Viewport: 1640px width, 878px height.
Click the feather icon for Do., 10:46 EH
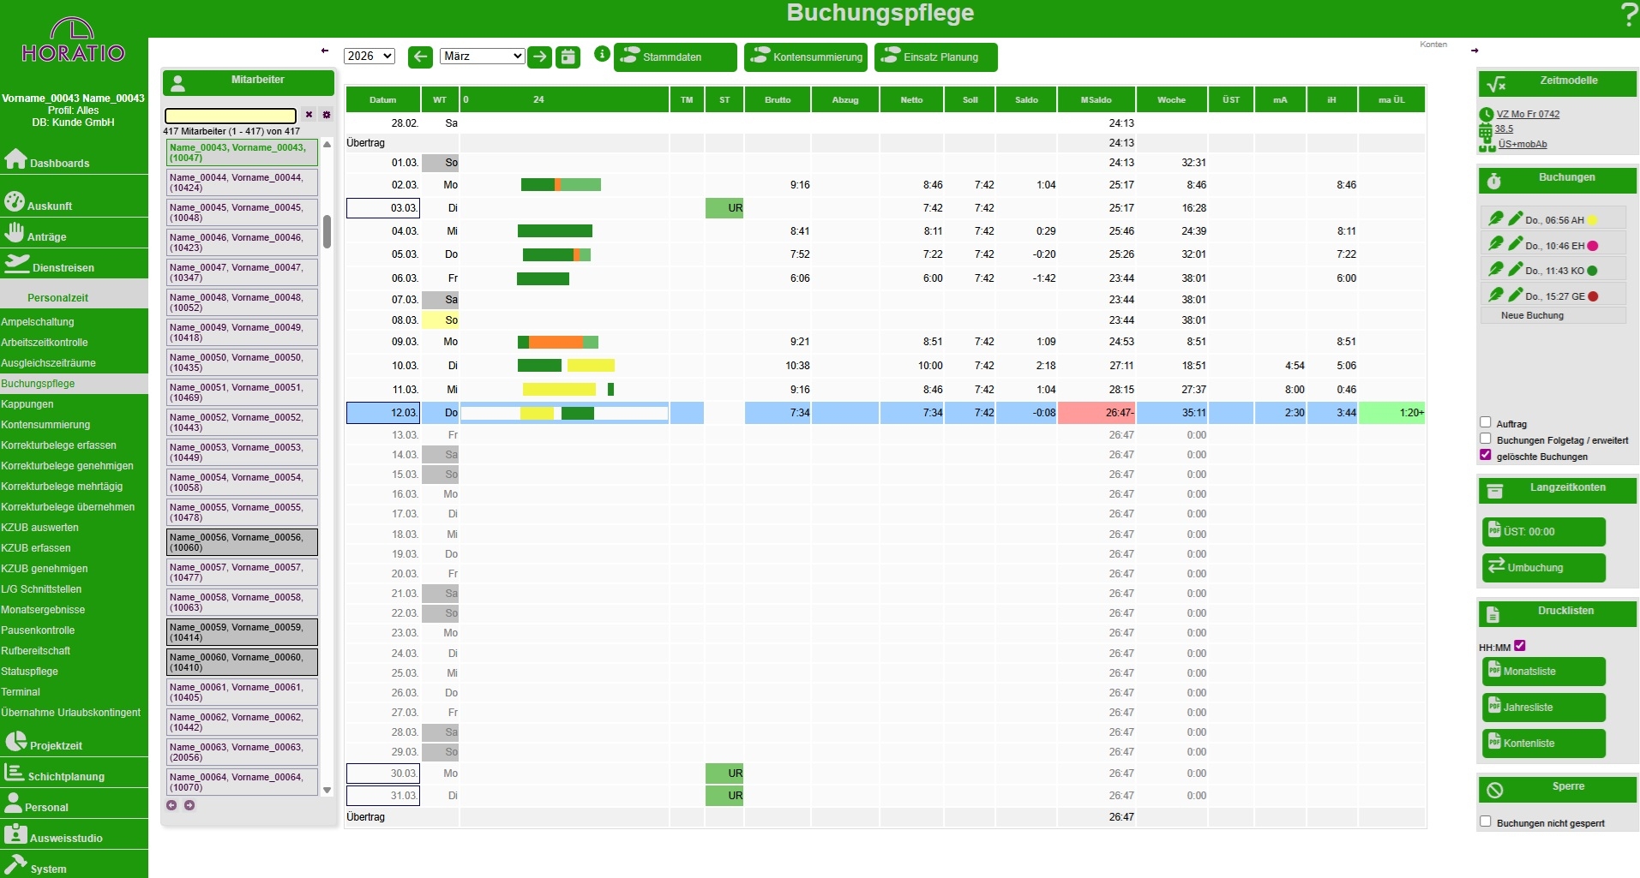[x=1496, y=244]
